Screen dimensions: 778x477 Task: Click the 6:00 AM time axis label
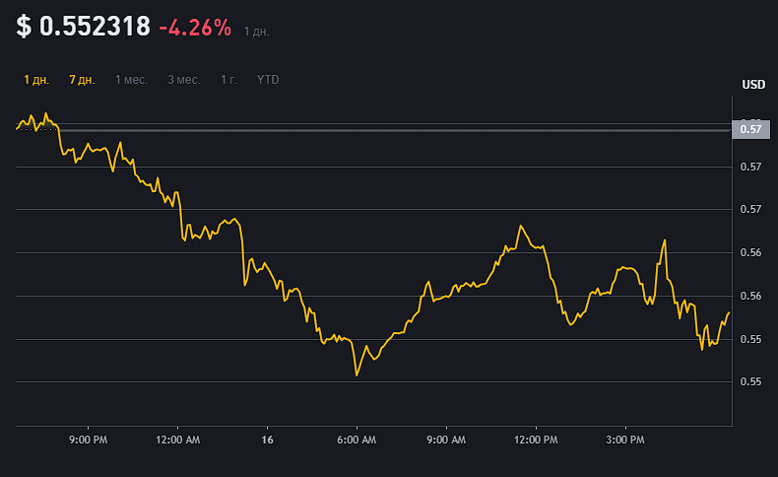(x=357, y=440)
